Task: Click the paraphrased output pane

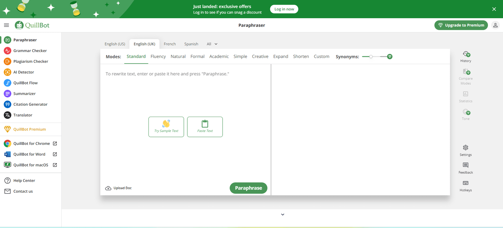Action: coord(361,130)
